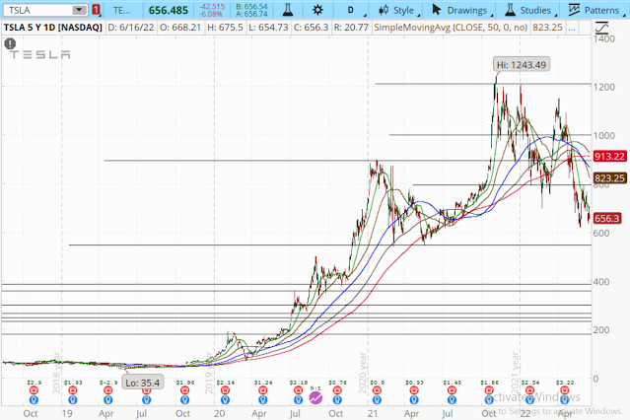This screenshot has width=630, height=420.
Task: Click the truncated 'TE...' company description
Action: [121, 11]
